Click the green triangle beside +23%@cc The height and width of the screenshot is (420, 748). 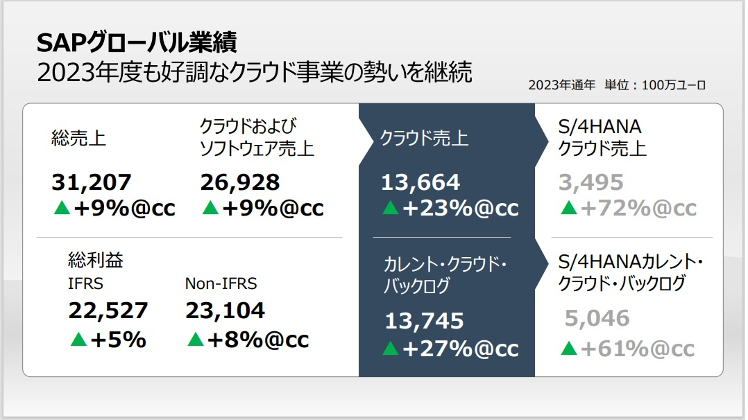coord(390,208)
